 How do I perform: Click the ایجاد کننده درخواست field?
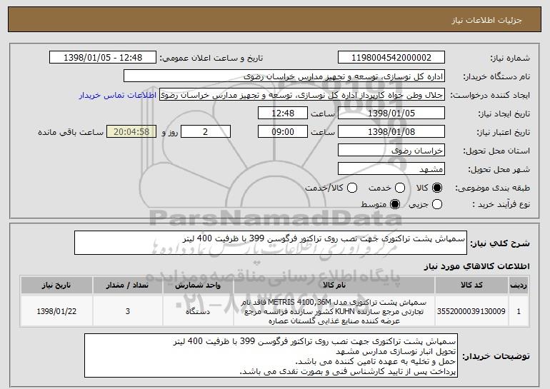tap(302, 95)
